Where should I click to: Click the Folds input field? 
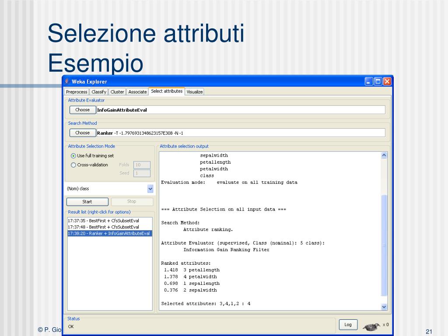142,165
